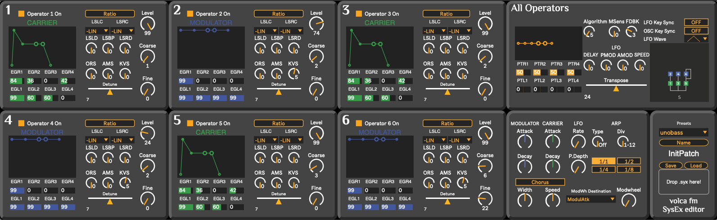717x220 pixels.
Task: Click the Operator 1 EGR1 value field
Action: pos(16,81)
